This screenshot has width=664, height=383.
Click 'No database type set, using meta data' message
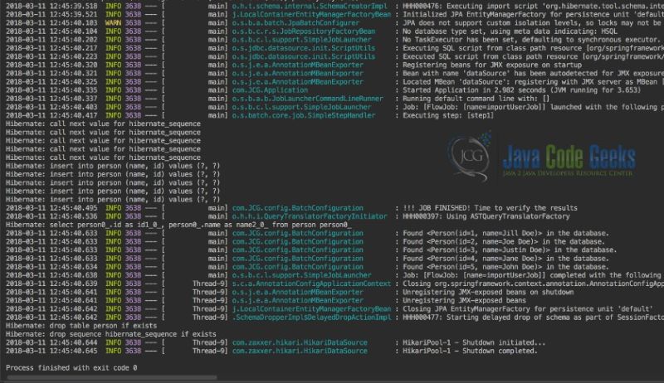(510, 32)
